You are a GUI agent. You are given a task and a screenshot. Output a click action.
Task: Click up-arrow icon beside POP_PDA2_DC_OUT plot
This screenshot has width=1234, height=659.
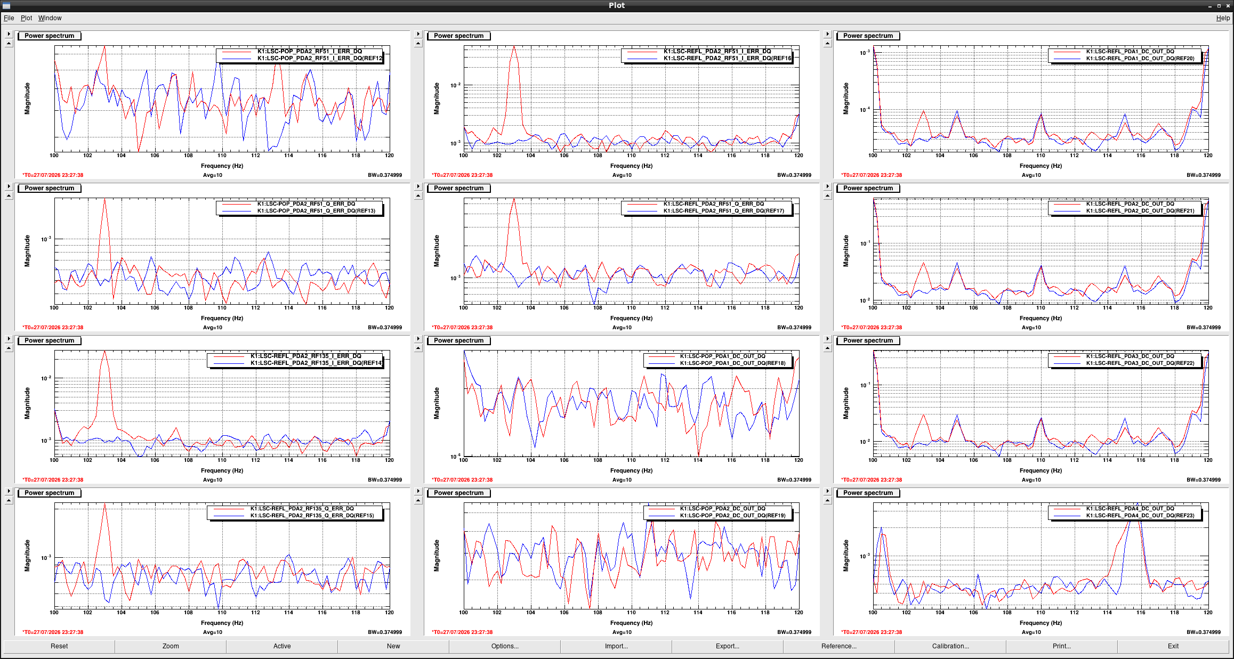pos(418,501)
